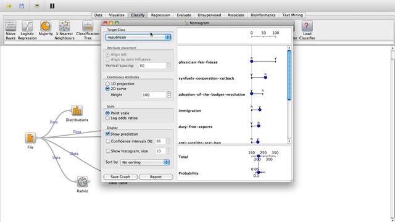Open the Sort by dropdown
This screenshot has width=395, height=222.
(x=145, y=162)
